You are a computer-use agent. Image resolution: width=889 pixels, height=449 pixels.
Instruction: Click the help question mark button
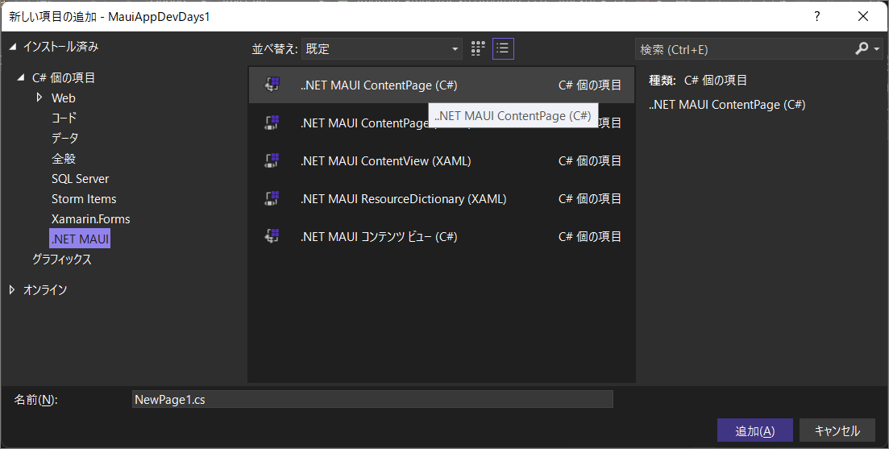pyautogui.click(x=817, y=16)
